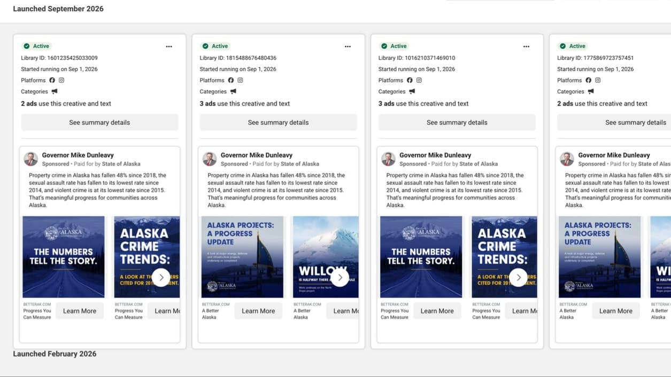Image resolution: width=671 pixels, height=377 pixels.
Task: Advance carousel arrow in ad 1815488676480436
Action: coord(340,277)
